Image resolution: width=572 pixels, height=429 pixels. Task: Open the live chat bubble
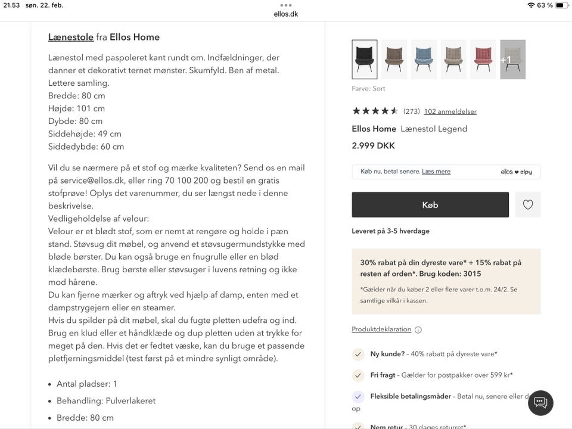pos(540,403)
